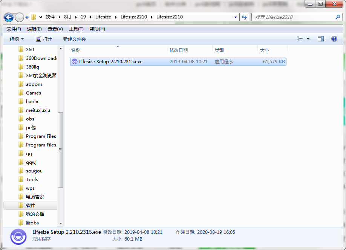Navigate to 8月 breadcrumb
This screenshot has width=346, height=250.
point(67,17)
